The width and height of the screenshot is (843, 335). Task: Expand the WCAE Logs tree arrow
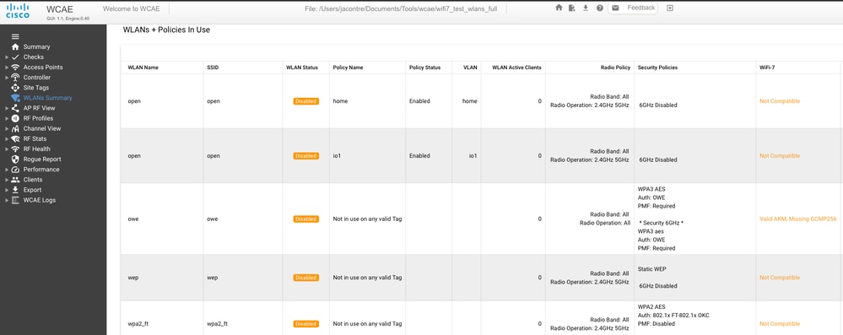pyautogui.click(x=7, y=200)
